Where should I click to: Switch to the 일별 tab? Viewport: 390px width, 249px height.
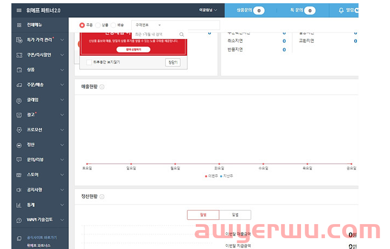click(235, 215)
